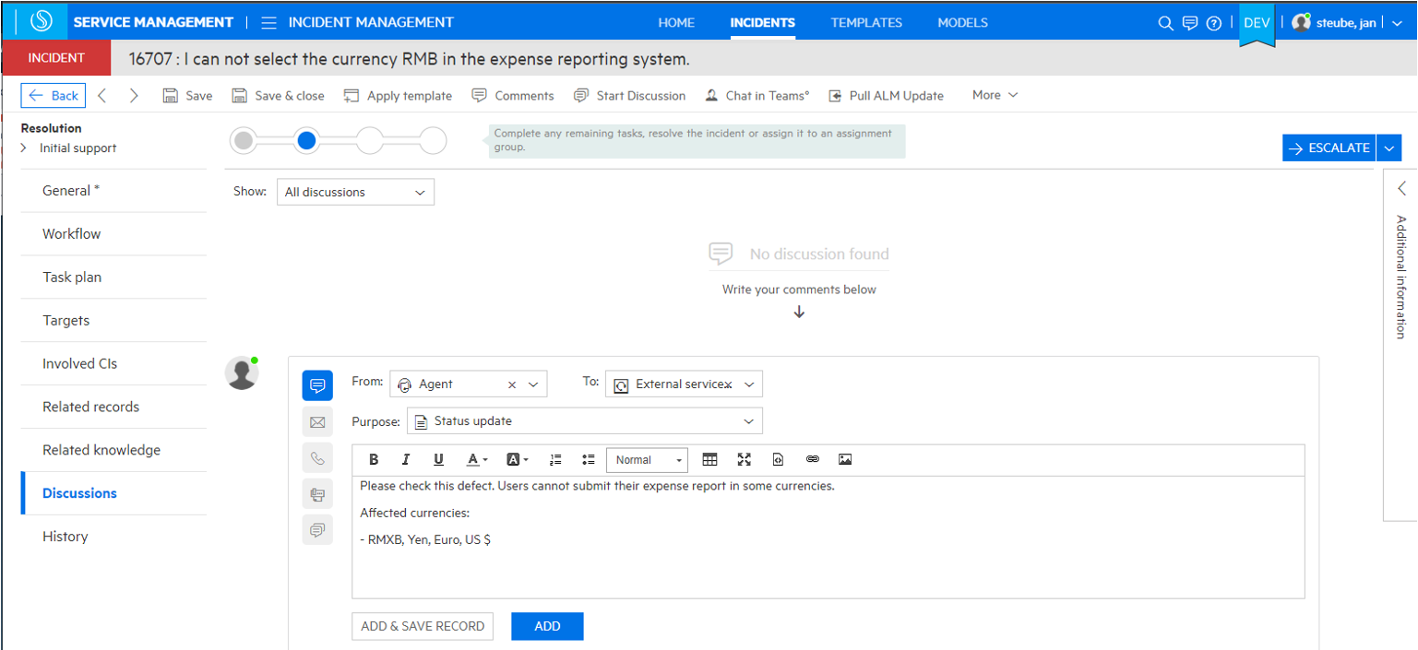This screenshot has width=1418, height=650.
Task: Insert a hyperlink in the comment editor
Action: [x=813, y=458]
